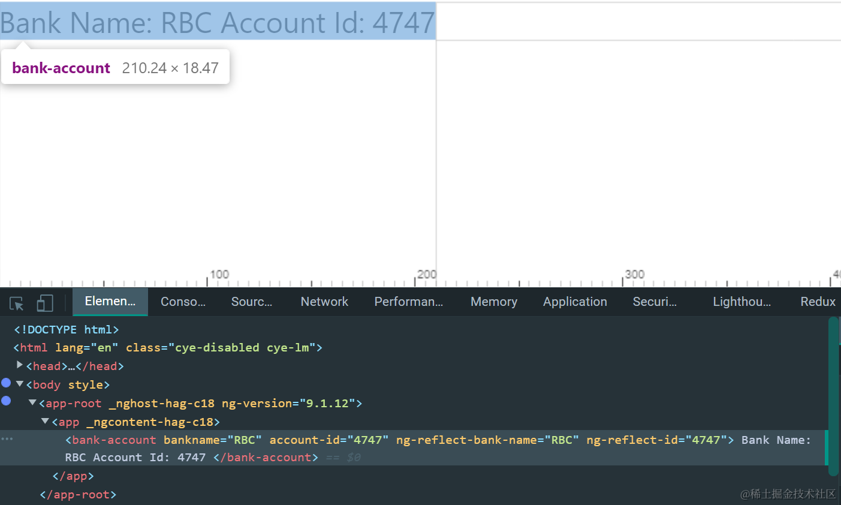841x505 pixels.
Task: Click the ng-version="9.1.12" attribute
Action: (288, 403)
